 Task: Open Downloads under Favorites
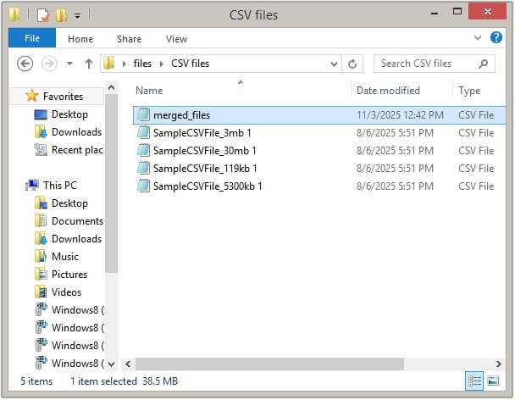click(76, 132)
